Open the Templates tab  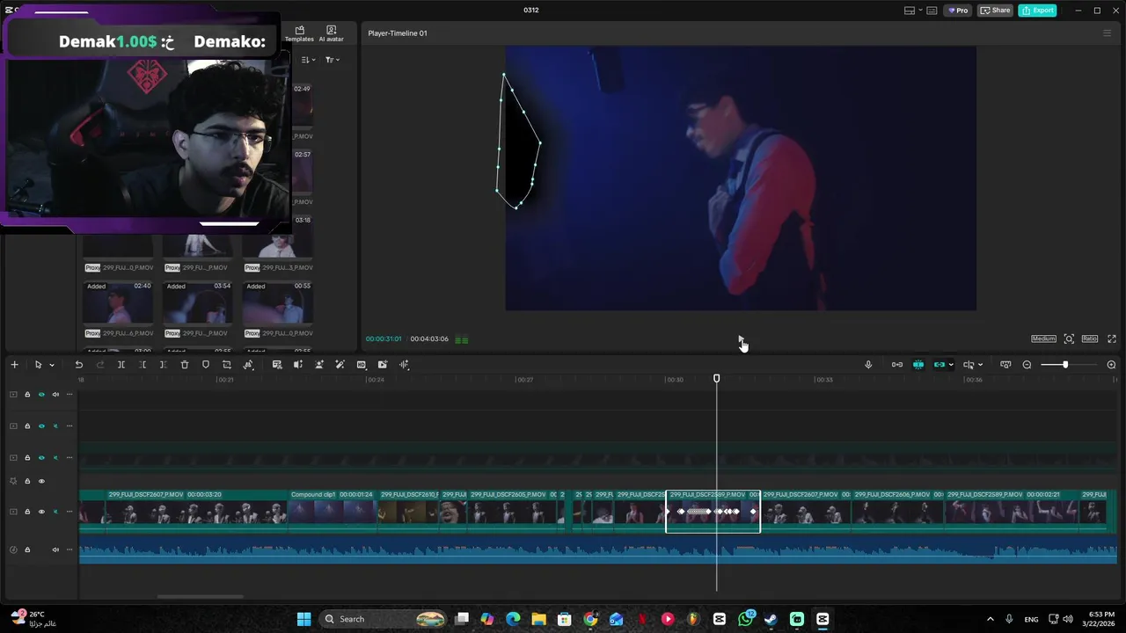[299, 33]
